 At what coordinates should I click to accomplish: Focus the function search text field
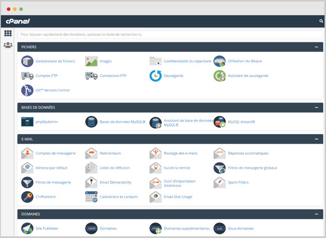pyautogui.click(x=170, y=34)
